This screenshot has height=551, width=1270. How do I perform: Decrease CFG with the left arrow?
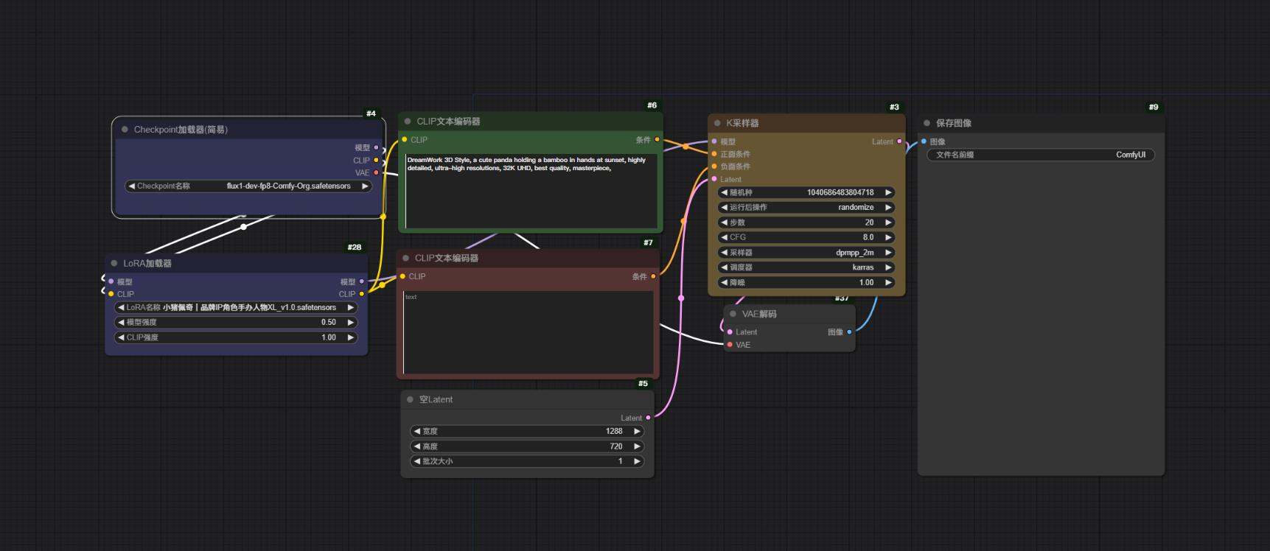[x=724, y=237]
